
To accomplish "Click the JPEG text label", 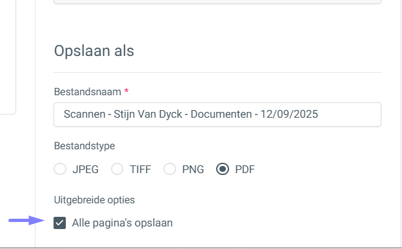I will tap(85, 169).
